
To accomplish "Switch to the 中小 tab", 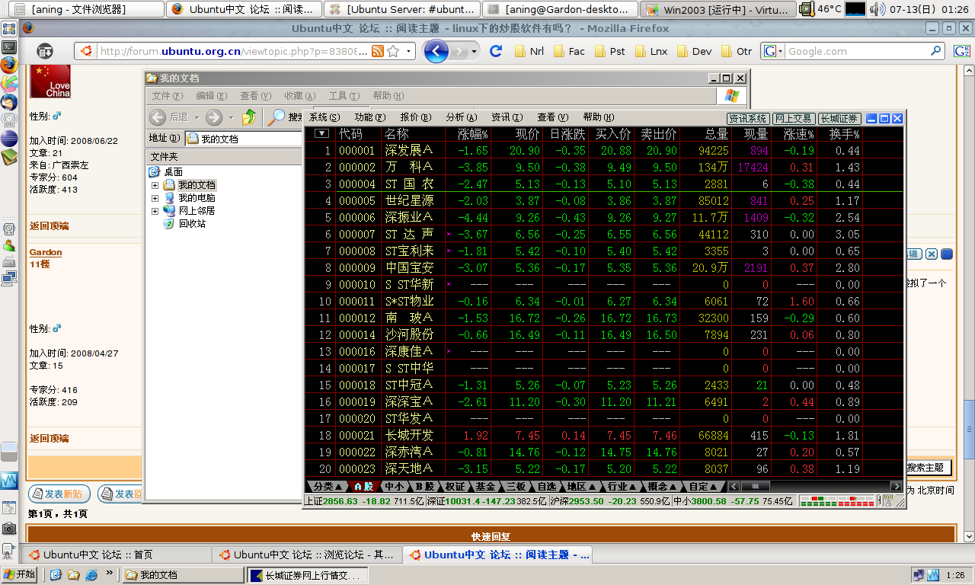I will click(395, 486).
